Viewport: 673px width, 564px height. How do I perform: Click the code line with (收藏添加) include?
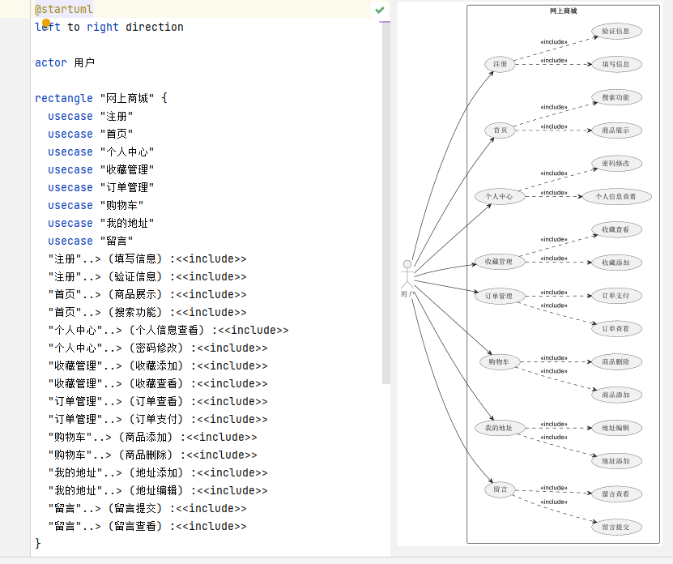(x=158, y=366)
